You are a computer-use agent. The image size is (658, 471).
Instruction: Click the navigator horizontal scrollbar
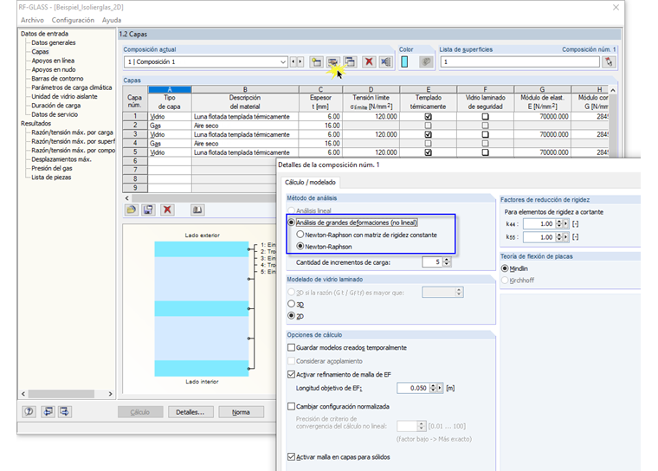click(61, 394)
